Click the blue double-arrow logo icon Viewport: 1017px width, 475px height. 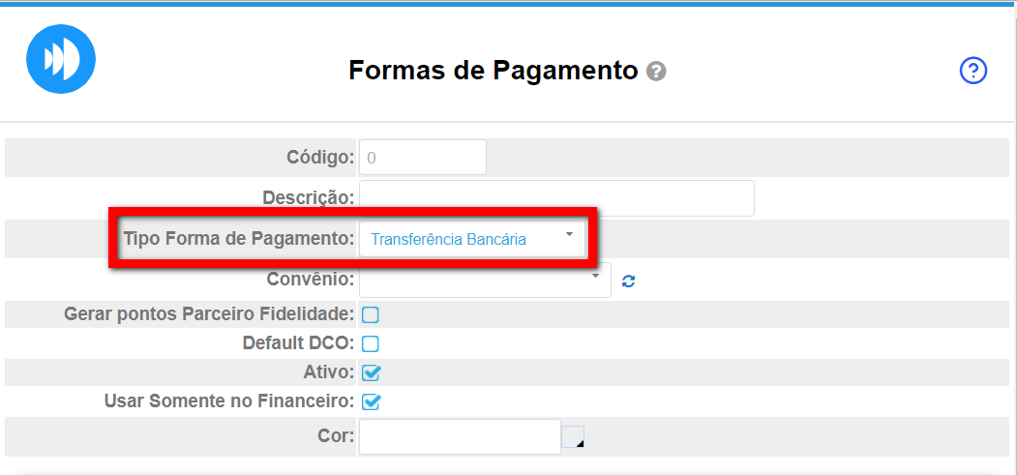coord(60,59)
